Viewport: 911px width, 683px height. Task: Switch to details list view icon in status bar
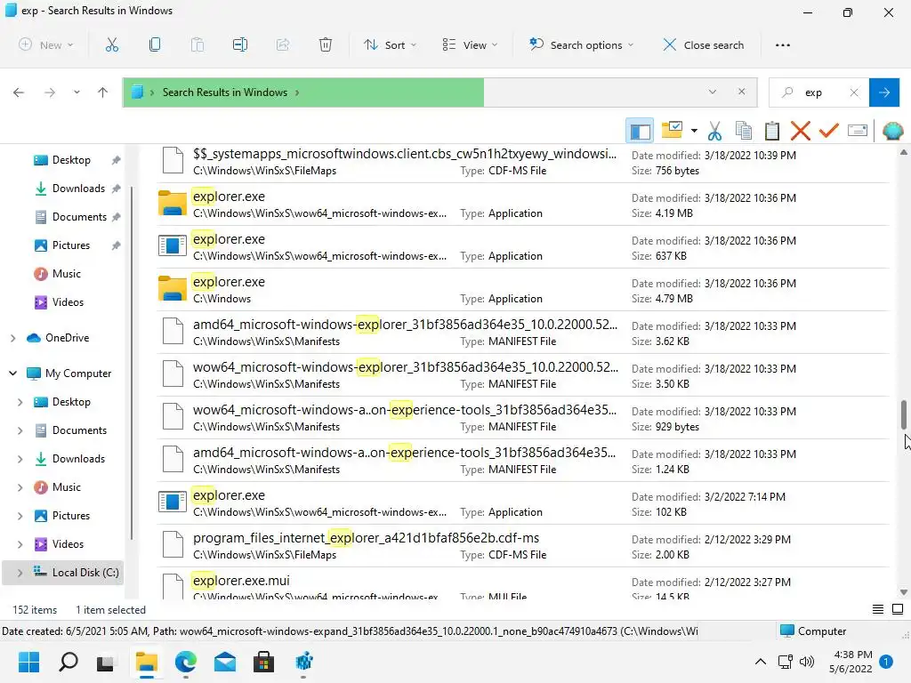point(878,608)
